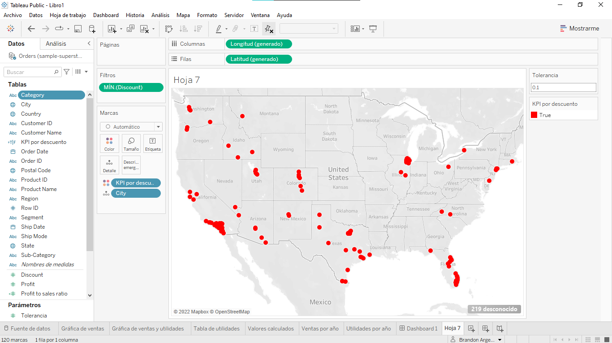
Task: Open the Hoja de trabajo menu
Action: (68, 15)
